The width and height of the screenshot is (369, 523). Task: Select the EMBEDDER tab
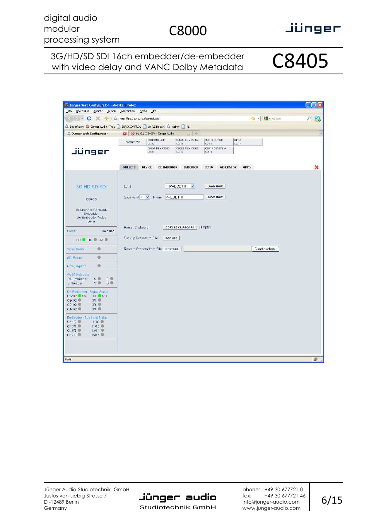point(191,168)
